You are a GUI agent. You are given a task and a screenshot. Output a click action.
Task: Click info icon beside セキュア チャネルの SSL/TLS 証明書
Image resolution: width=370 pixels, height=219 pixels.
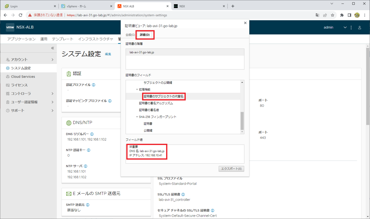213,210
